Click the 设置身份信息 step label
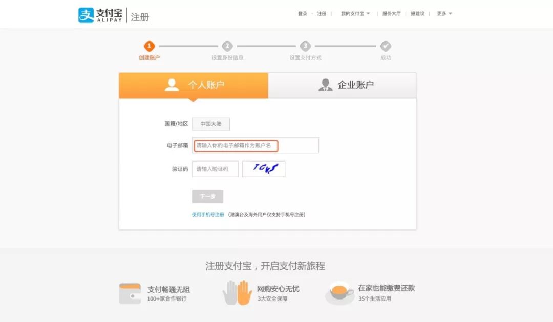The width and height of the screenshot is (553, 322). pos(227,58)
